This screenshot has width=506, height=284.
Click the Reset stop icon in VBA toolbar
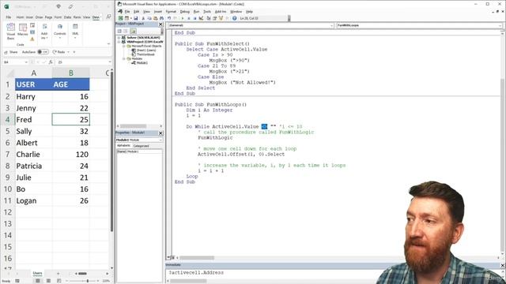pyautogui.click(x=194, y=18)
